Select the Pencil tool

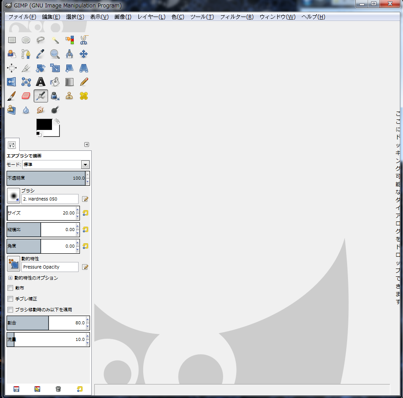[84, 82]
